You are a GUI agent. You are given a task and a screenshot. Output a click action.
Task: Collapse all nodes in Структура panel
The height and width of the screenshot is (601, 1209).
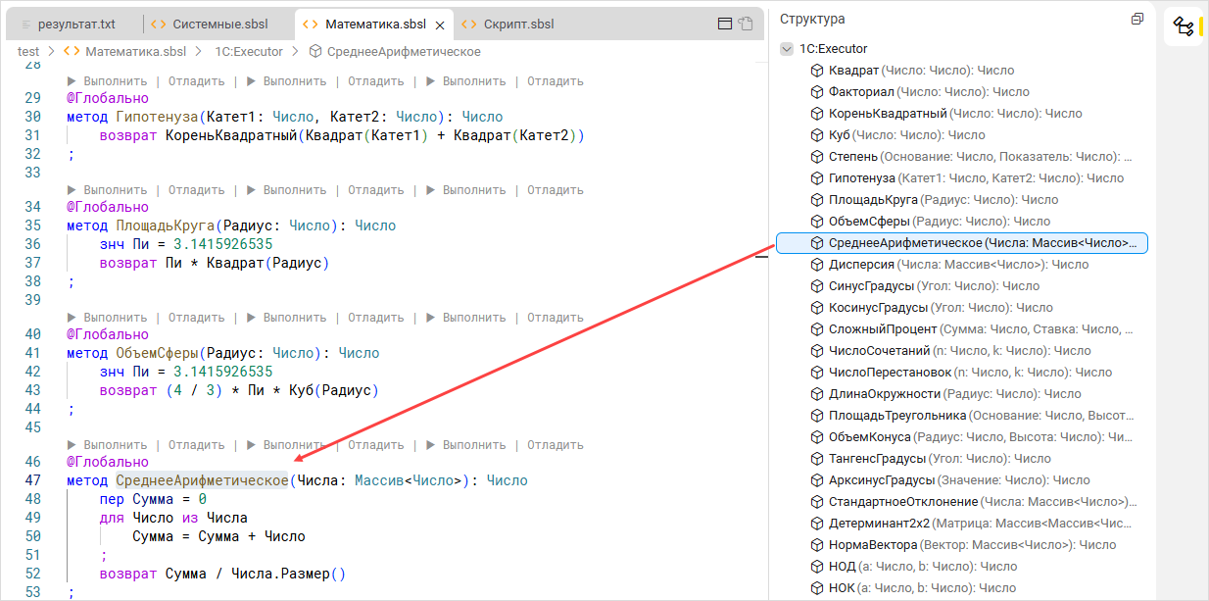(1136, 20)
